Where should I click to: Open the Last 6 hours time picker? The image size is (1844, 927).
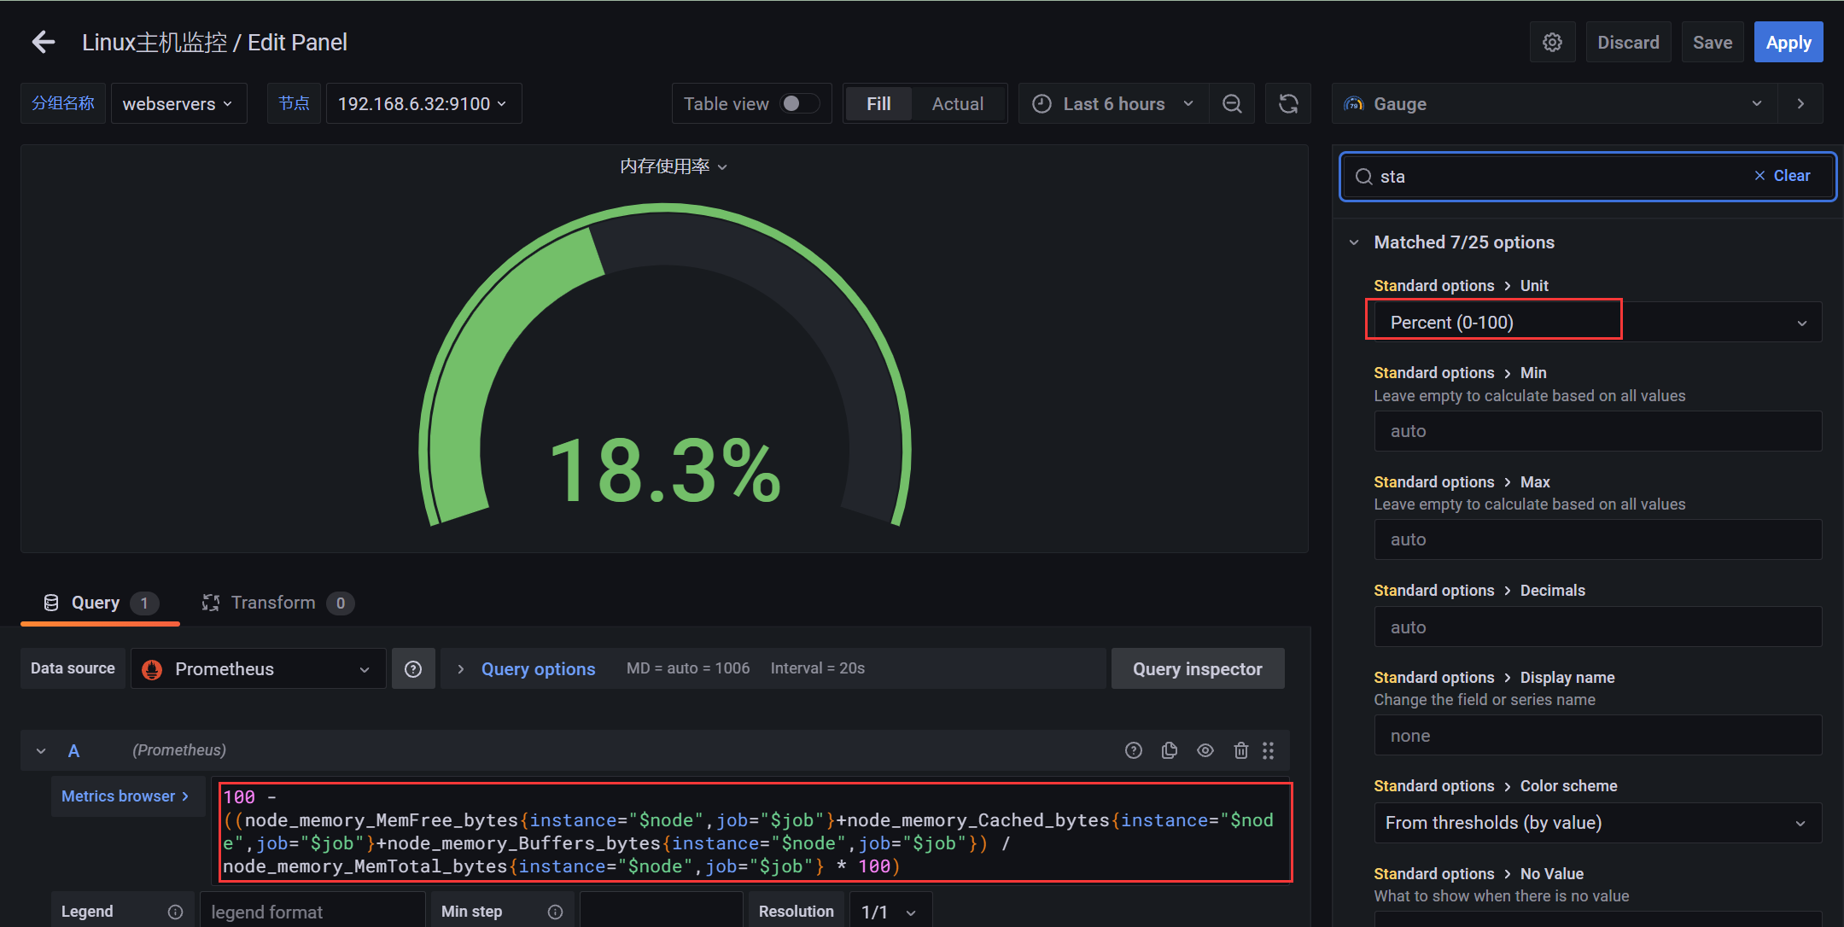pos(1113,103)
